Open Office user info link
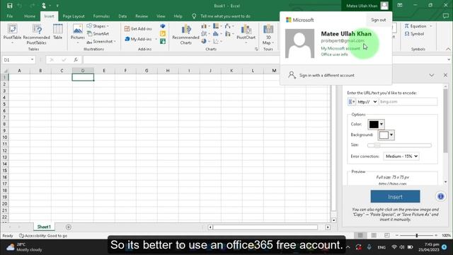453x255 pixels. click(x=334, y=55)
